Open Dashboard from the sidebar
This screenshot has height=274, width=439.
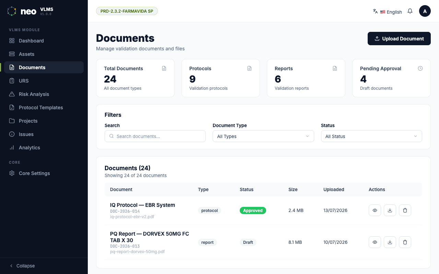point(44,41)
